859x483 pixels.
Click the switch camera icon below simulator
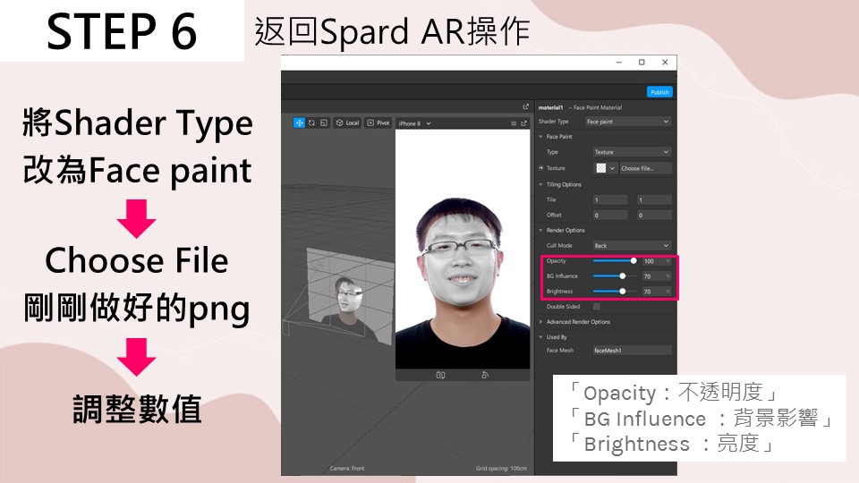point(440,375)
